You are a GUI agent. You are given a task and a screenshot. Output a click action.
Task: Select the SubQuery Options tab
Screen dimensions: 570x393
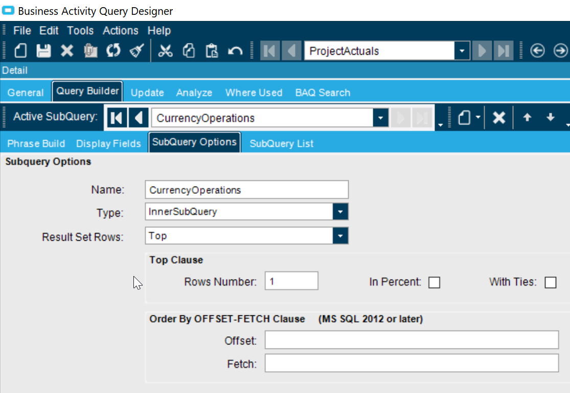coord(194,142)
